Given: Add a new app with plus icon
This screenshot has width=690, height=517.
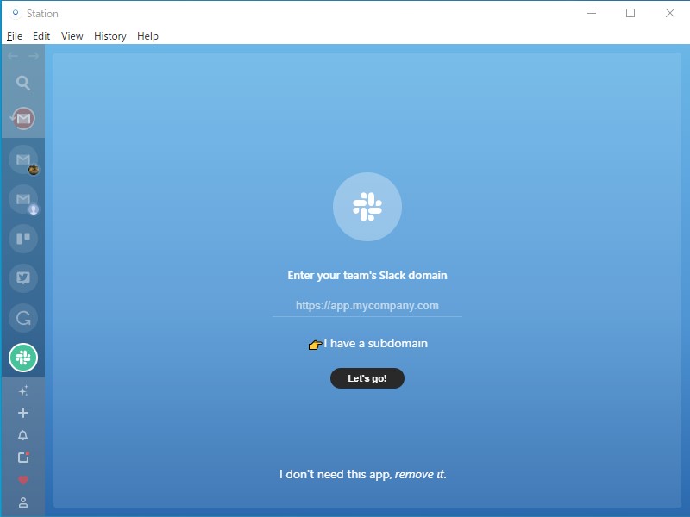Looking at the screenshot, I should [x=23, y=413].
